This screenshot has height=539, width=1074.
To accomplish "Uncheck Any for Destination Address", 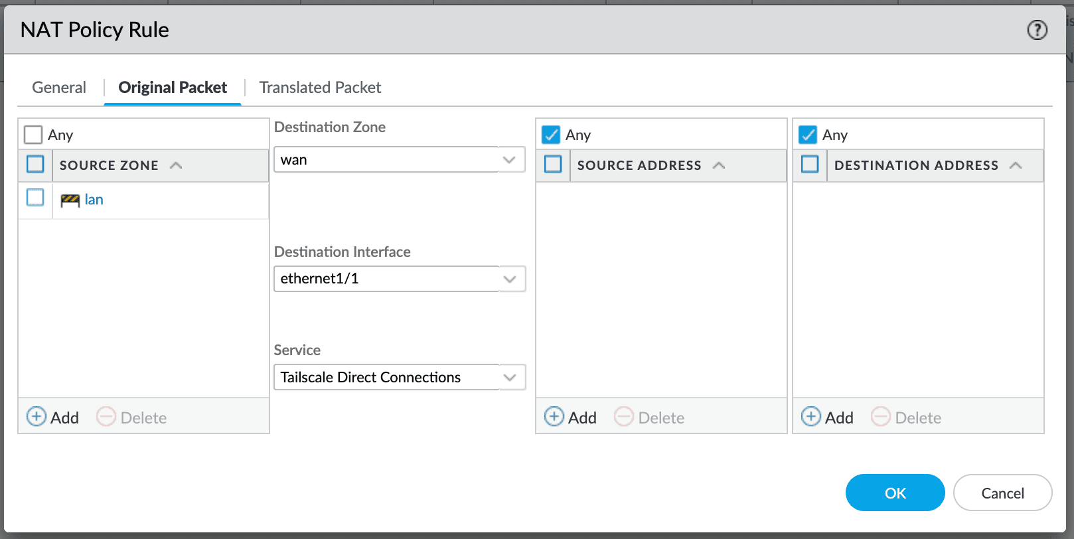I will (808, 135).
